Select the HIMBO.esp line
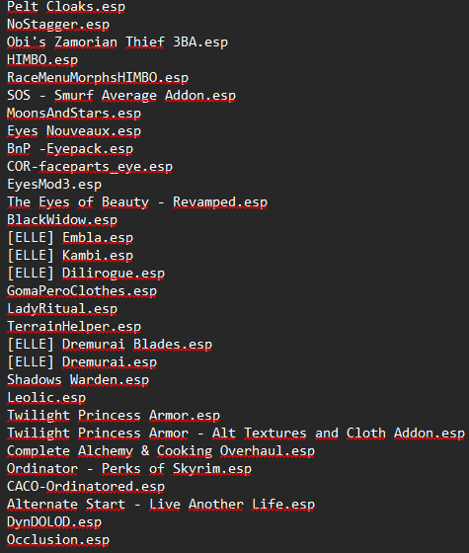This screenshot has height=553, width=469. click(x=42, y=60)
